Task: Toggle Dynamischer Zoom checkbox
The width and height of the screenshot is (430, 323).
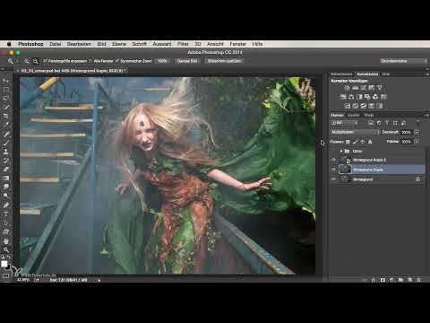Action: click(117, 61)
